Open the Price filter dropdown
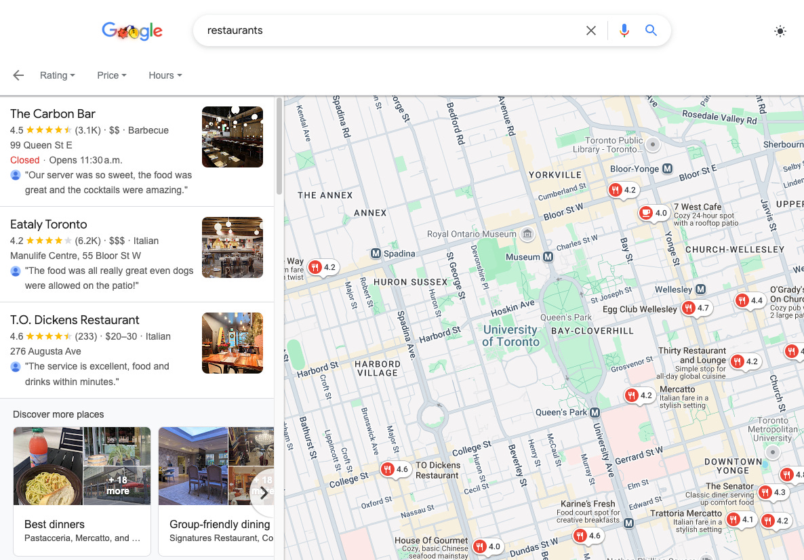The image size is (804, 560). [112, 75]
